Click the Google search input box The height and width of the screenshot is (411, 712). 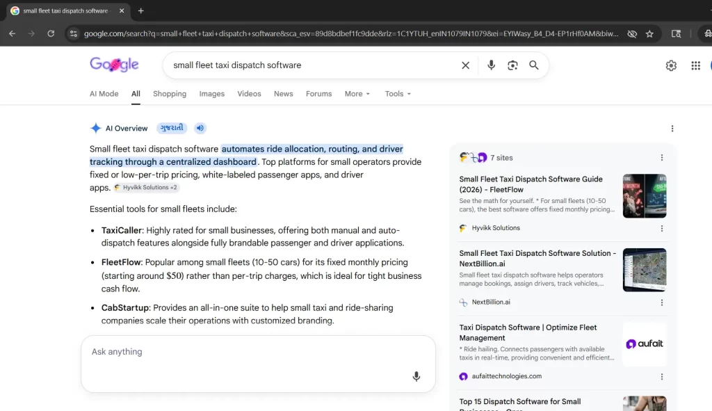click(x=314, y=65)
